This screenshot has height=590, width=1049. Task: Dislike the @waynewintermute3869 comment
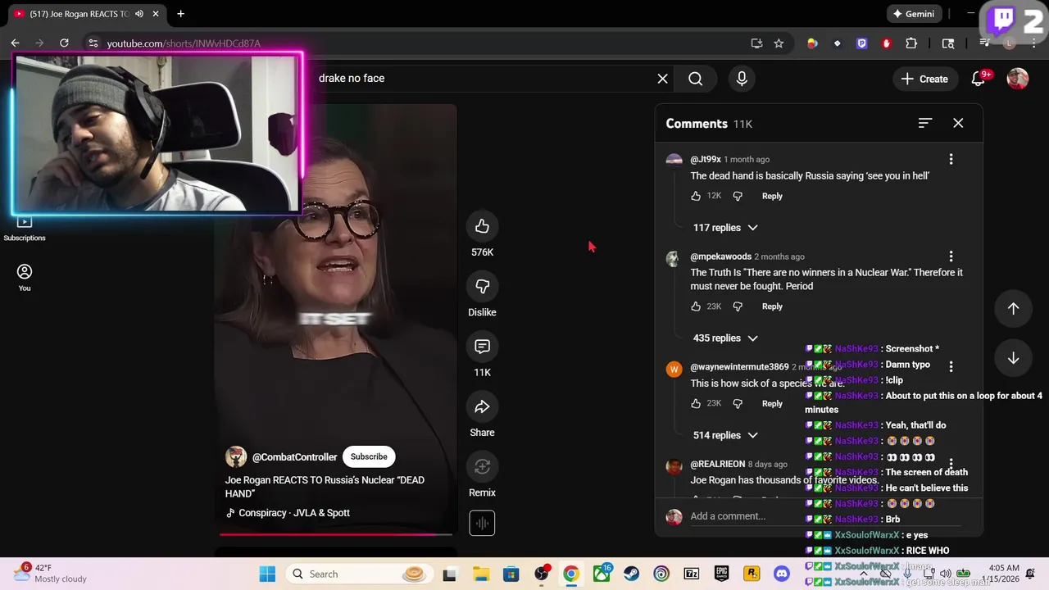click(x=738, y=403)
